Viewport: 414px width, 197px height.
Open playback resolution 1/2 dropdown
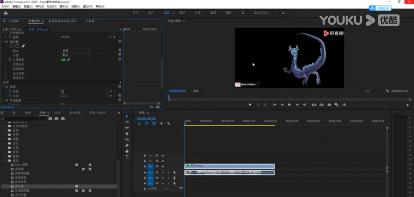(x=374, y=91)
